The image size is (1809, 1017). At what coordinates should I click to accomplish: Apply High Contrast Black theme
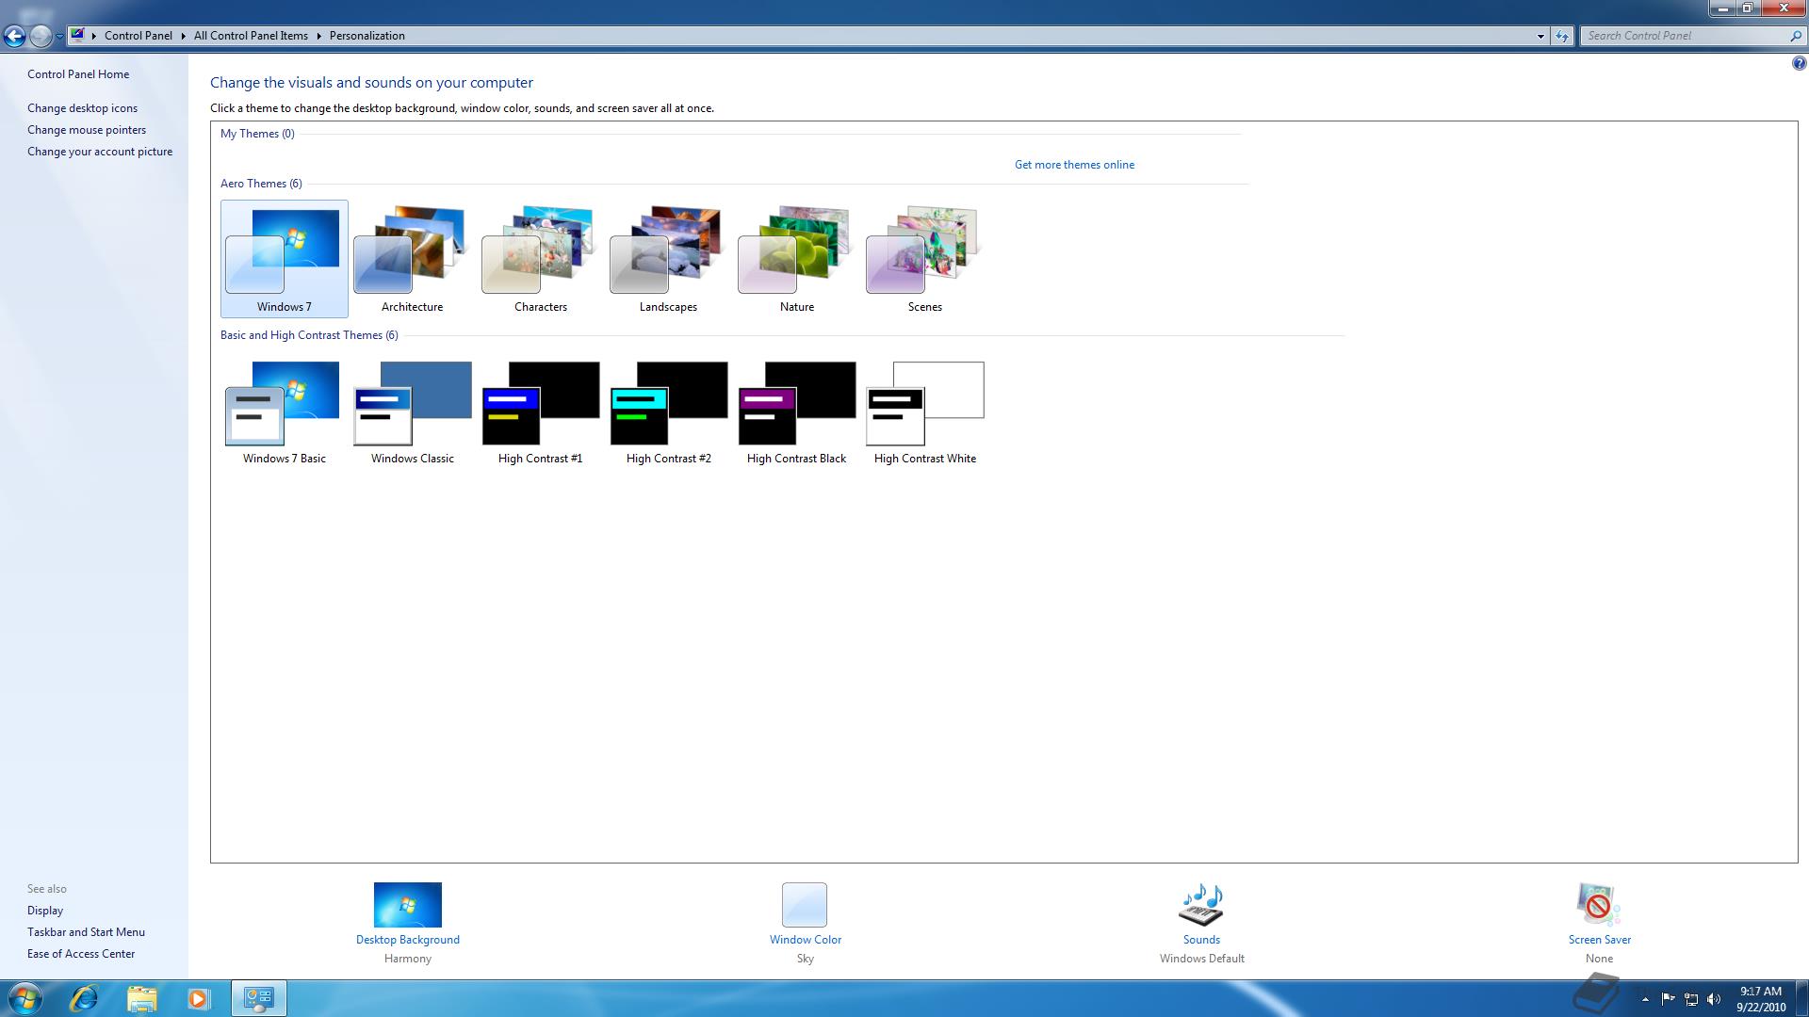click(796, 411)
